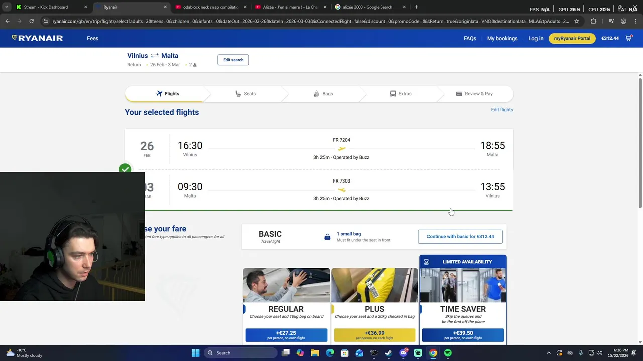The width and height of the screenshot is (643, 361).
Task: Reload the Ryanair page
Action: [x=31, y=21]
